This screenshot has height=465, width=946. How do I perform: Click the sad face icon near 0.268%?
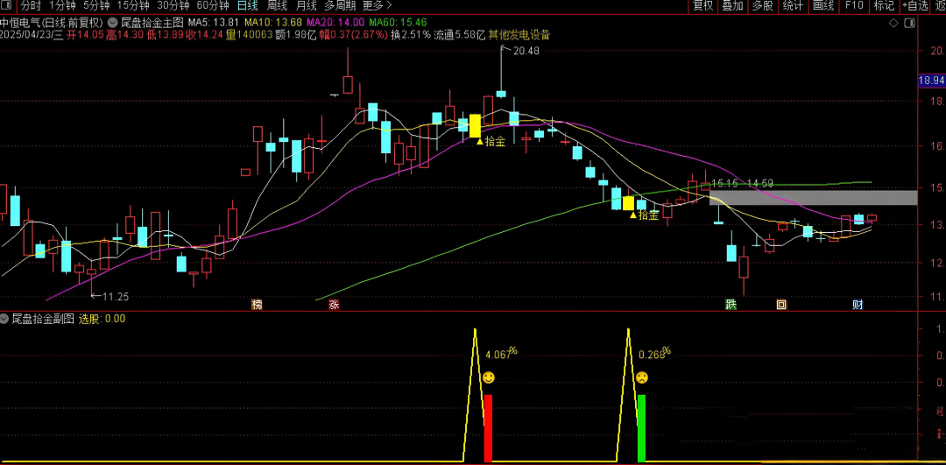coord(642,377)
